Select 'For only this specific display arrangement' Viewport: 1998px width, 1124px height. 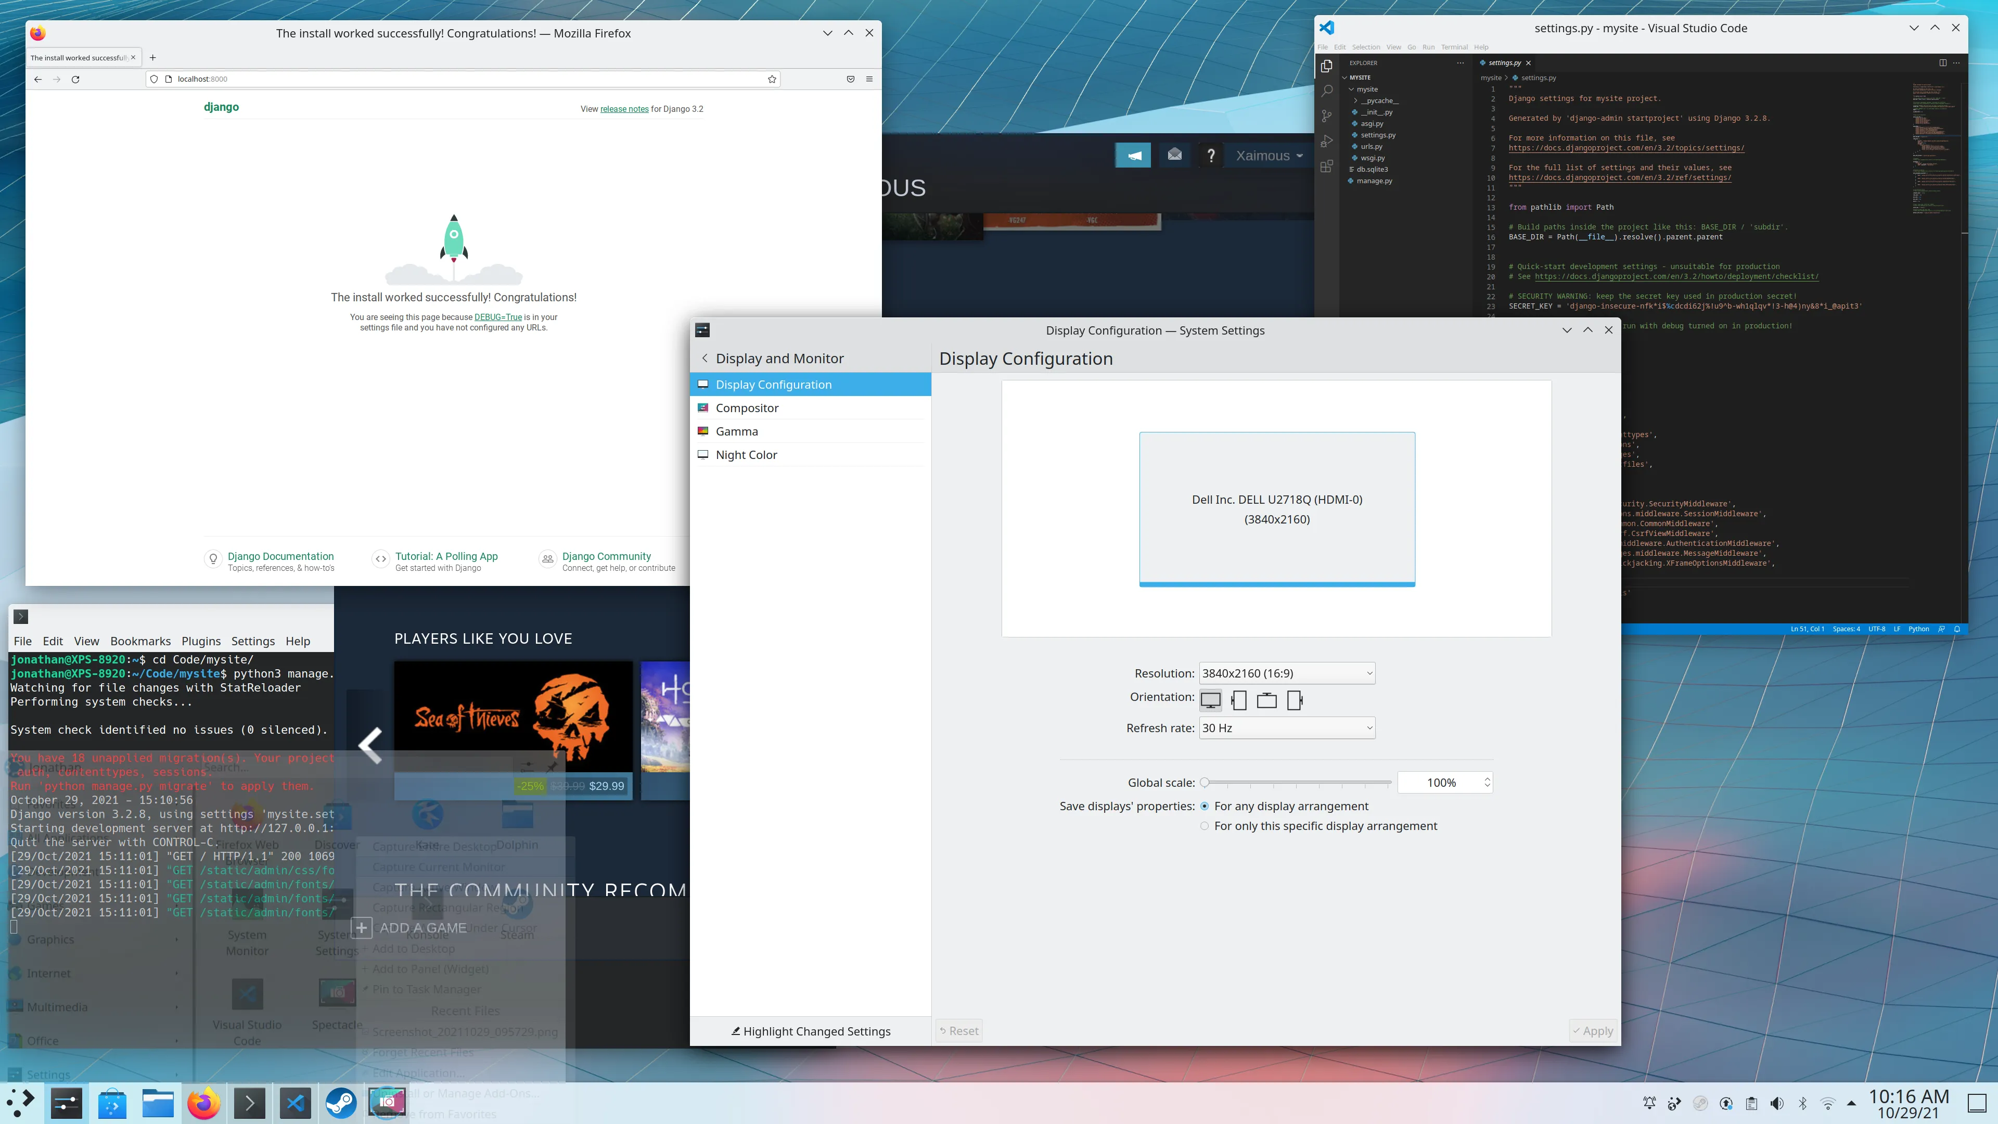tap(1205, 825)
